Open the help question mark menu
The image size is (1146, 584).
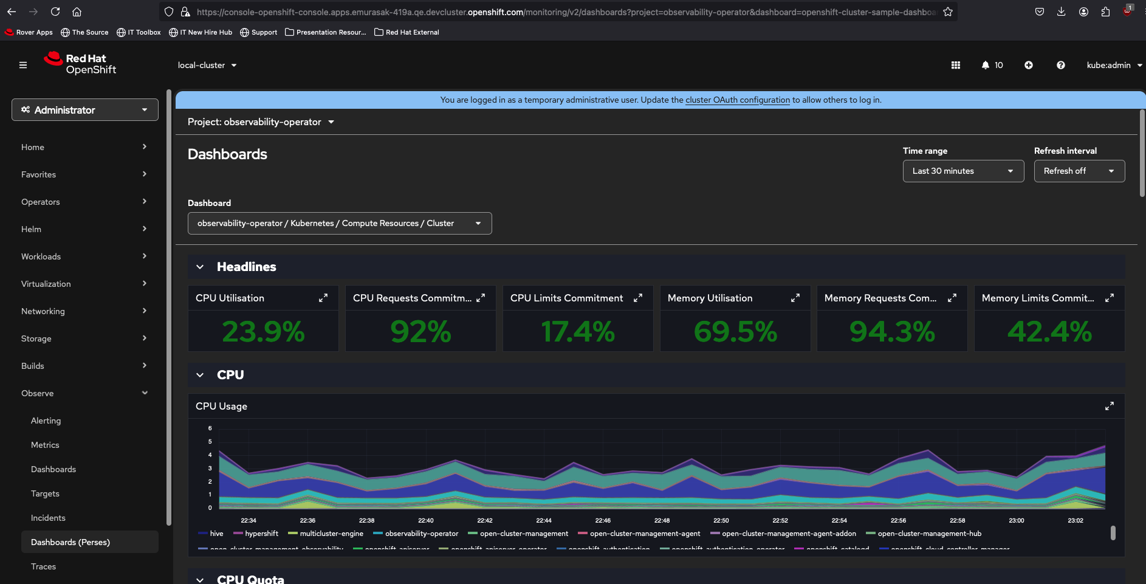coord(1060,65)
